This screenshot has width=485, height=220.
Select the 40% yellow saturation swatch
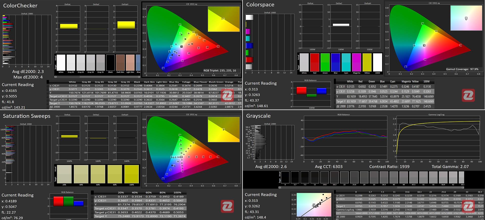(x=81, y=174)
